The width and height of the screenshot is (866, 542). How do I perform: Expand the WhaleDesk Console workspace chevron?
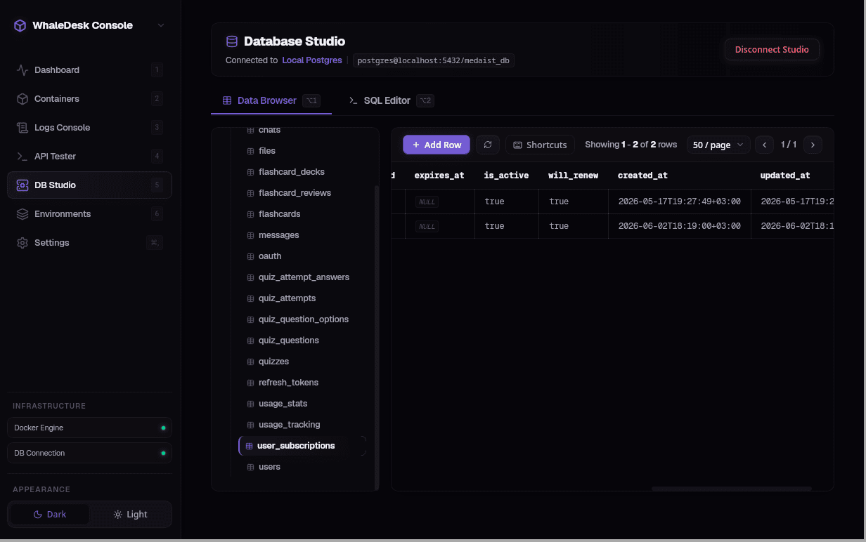161,25
